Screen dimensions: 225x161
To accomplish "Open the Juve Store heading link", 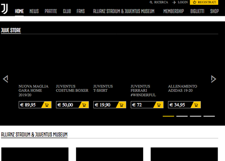I will pos(11,30).
